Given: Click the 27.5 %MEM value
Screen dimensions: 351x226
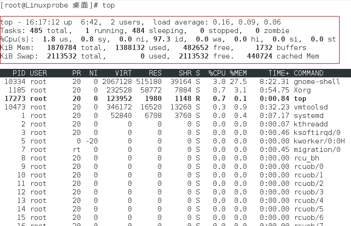Looking at the screenshot, I should tap(238, 82).
